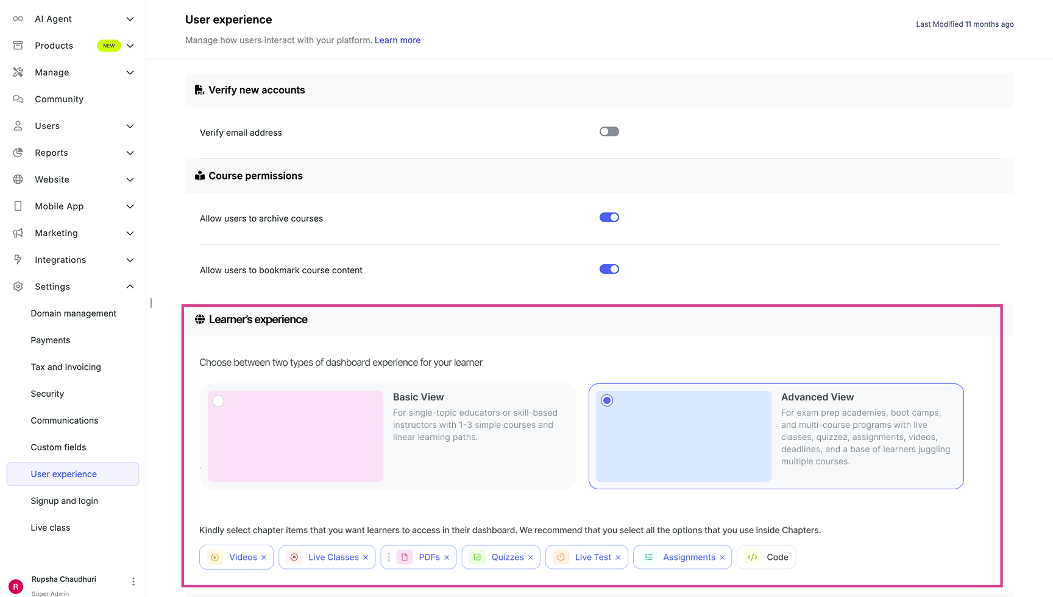Remove the Live Classes chip with x

[x=366, y=557]
